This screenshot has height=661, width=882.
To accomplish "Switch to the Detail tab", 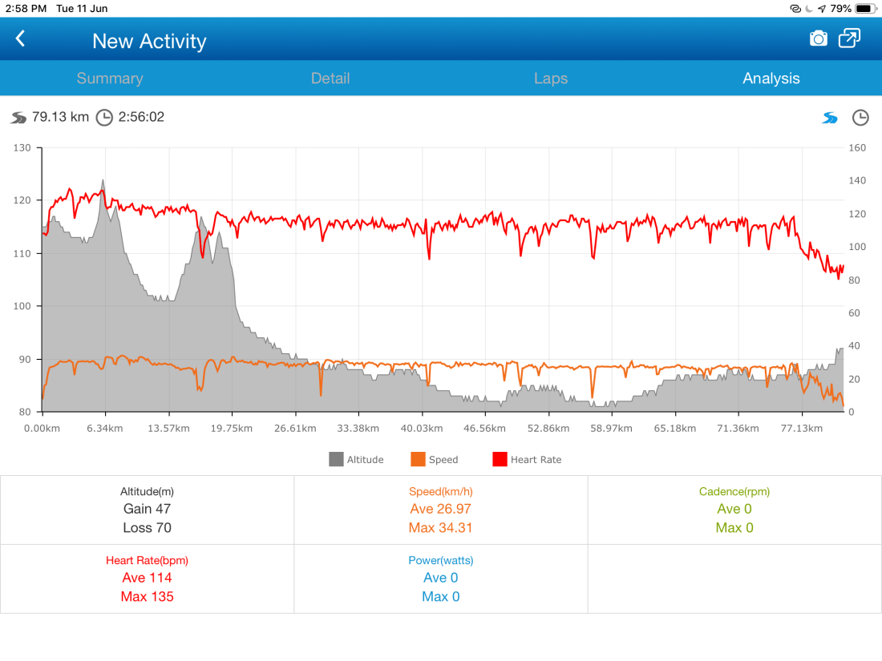I will click(x=330, y=79).
